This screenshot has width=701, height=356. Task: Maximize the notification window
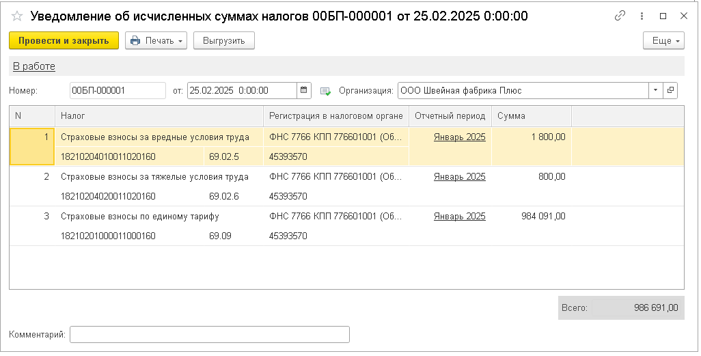pyautogui.click(x=663, y=16)
